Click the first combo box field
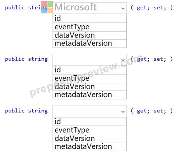The height and width of the screenshot is (151, 173). click(x=90, y=8)
